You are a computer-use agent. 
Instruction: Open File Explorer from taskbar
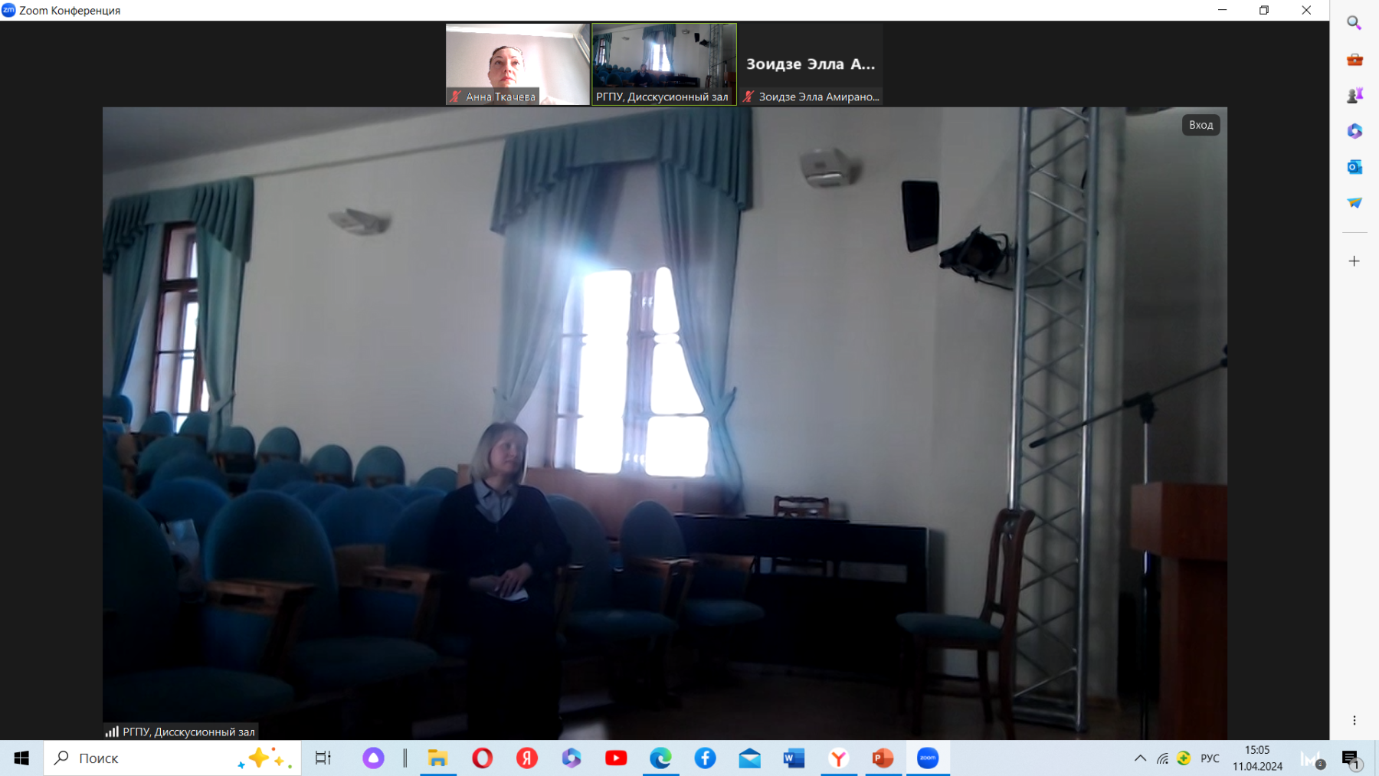pos(438,758)
